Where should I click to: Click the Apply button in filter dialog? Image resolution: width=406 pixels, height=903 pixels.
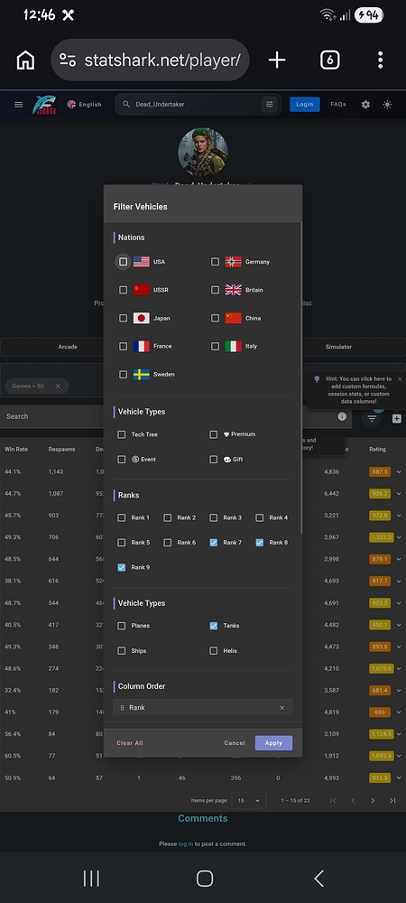pyautogui.click(x=273, y=743)
